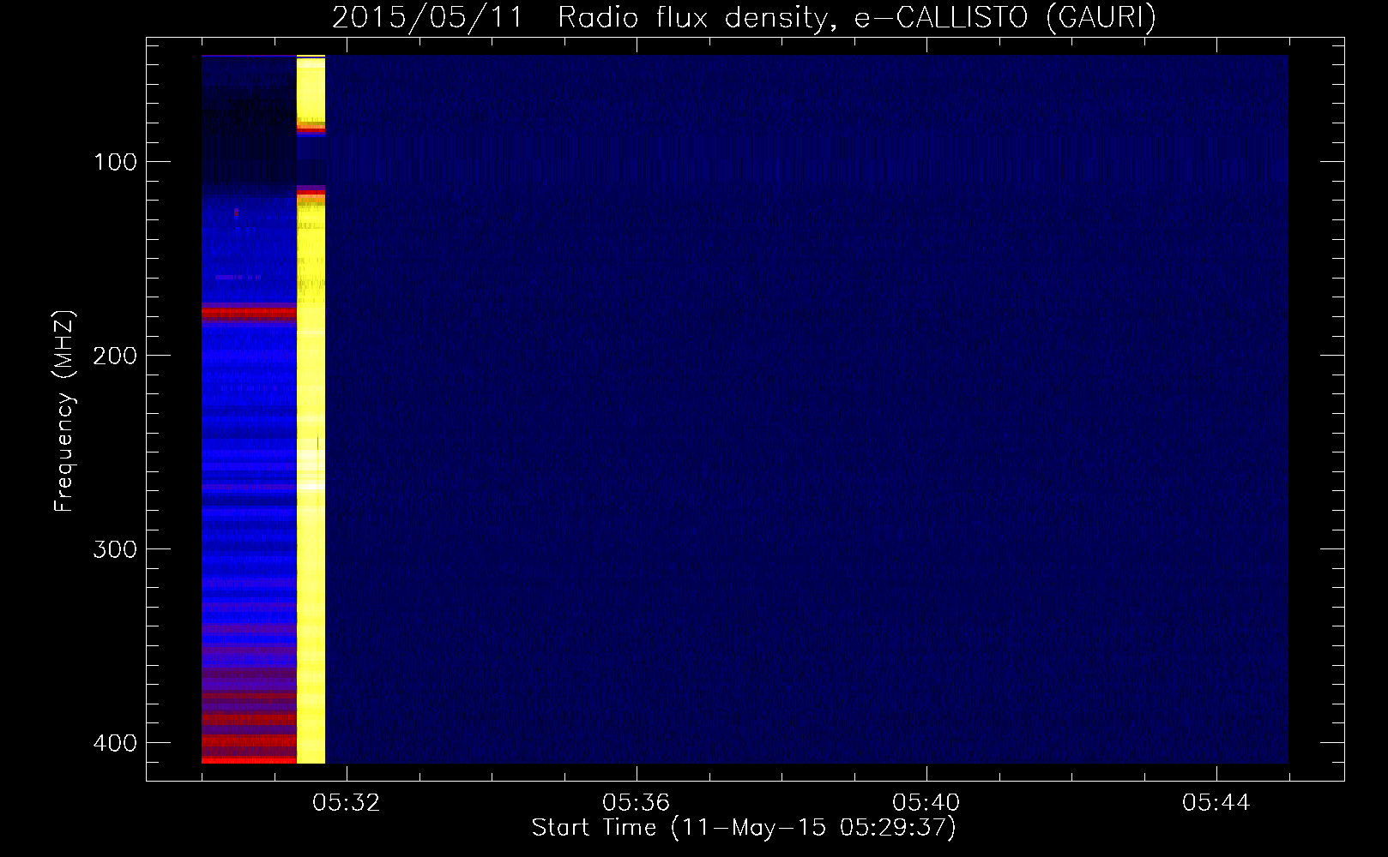Image resolution: width=1388 pixels, height=857 pixels.
Task: Click the '05:40' time tick label
Action: point(926,803)
